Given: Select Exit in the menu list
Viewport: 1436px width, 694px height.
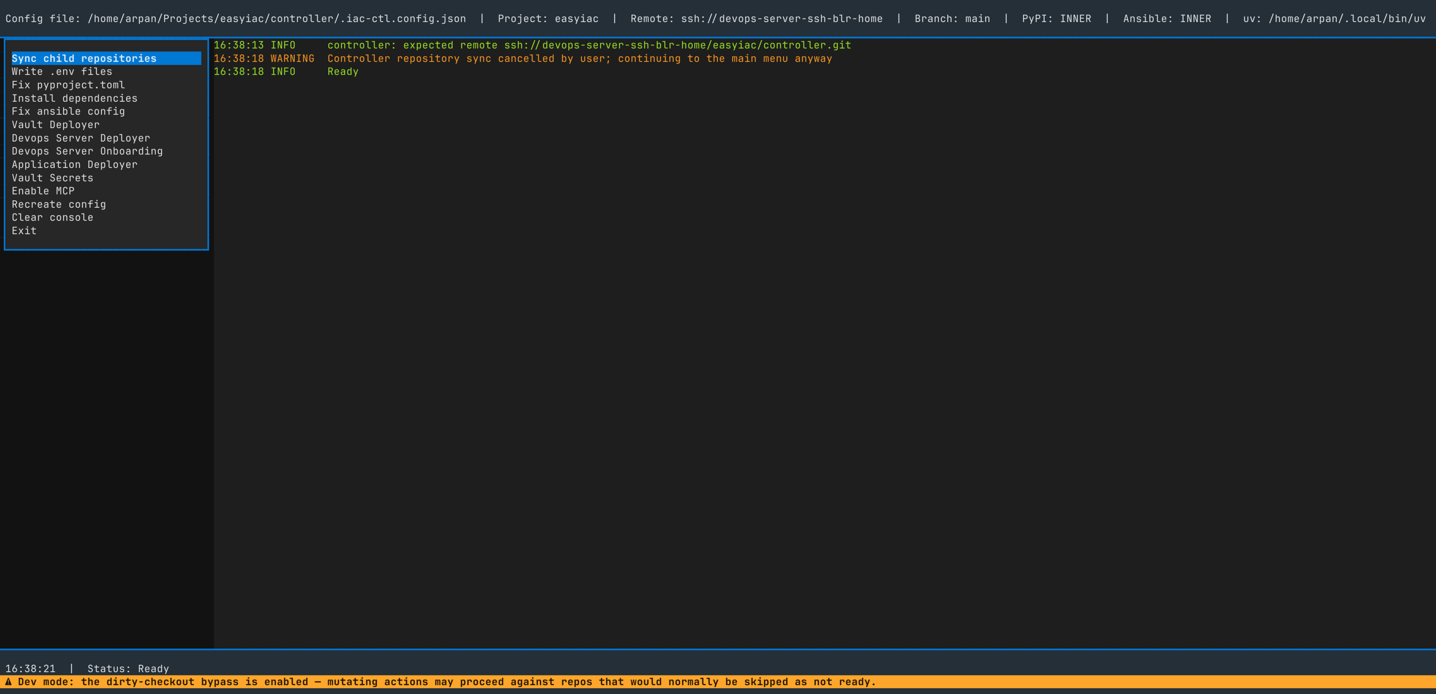Looking at the screenshot, I should click(x=106, y=231).
